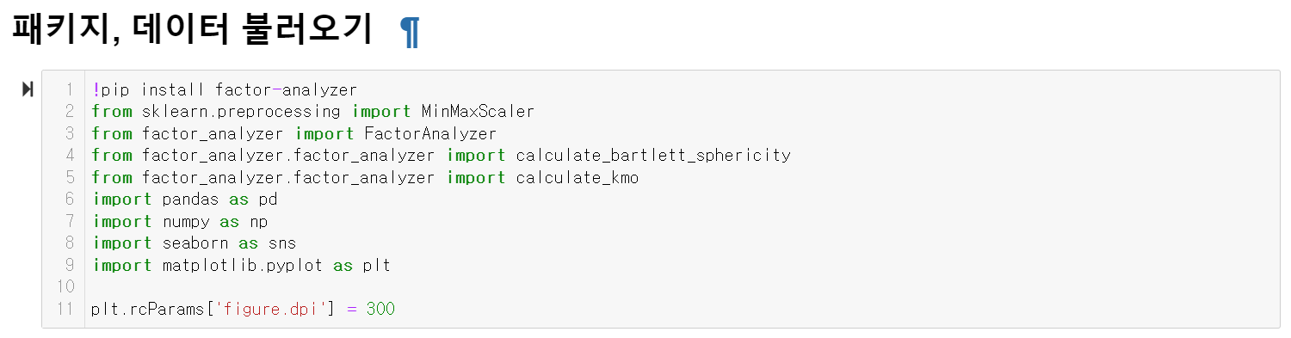Click sklearn.preprocessing in line 2

click(243, 112)
